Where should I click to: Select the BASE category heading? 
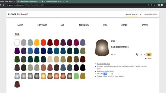pyautogui.click(x=17, y=34)
